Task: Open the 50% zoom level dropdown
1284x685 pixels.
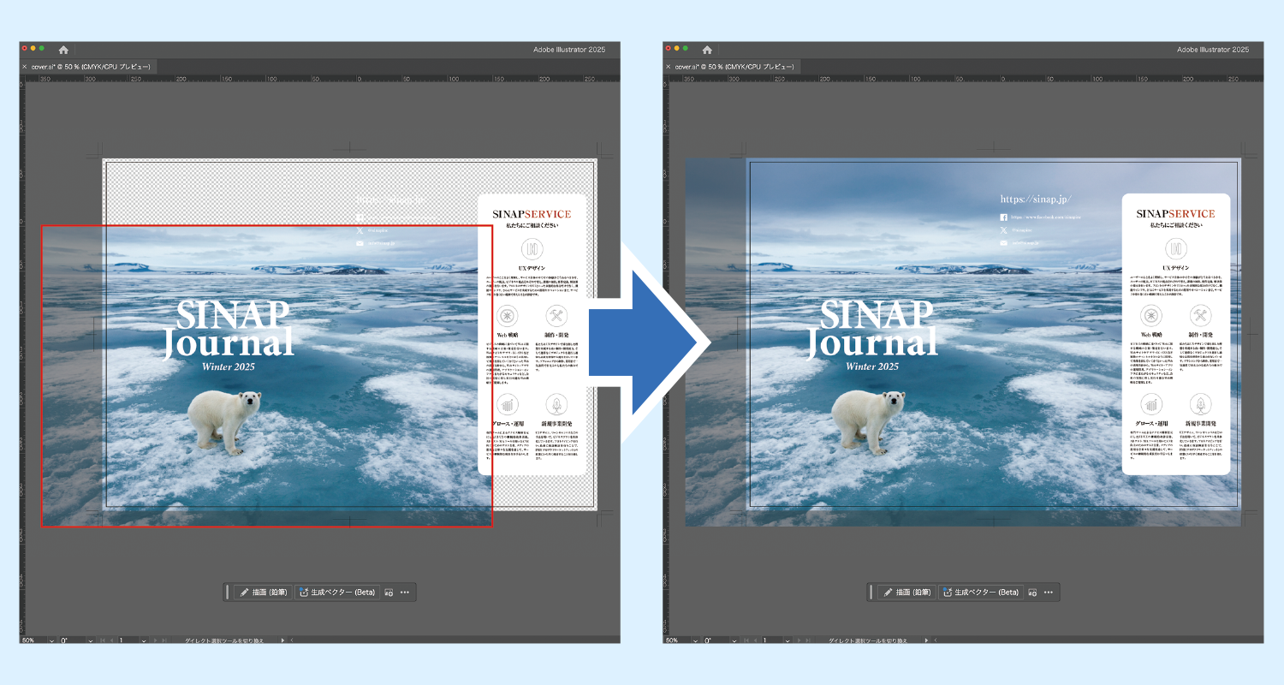Action: click(x=51, y=640)
